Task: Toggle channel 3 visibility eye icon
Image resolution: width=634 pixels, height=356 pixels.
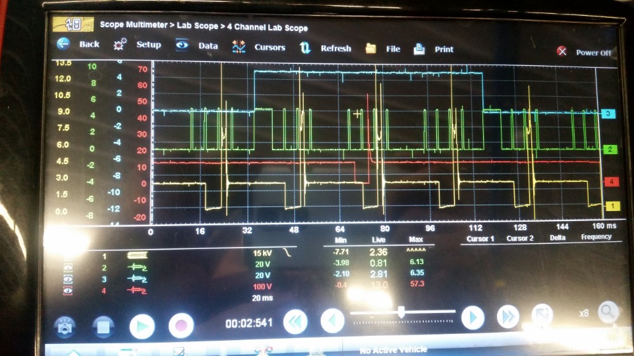Action: click(x=68, y=279)
